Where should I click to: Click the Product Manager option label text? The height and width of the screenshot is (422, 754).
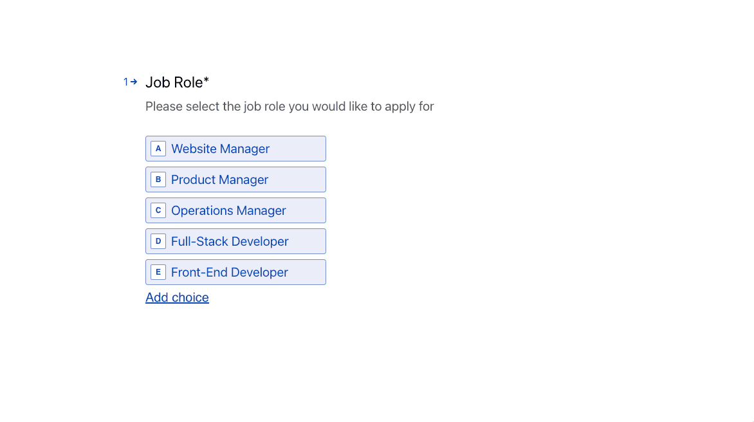click(219, 179)
